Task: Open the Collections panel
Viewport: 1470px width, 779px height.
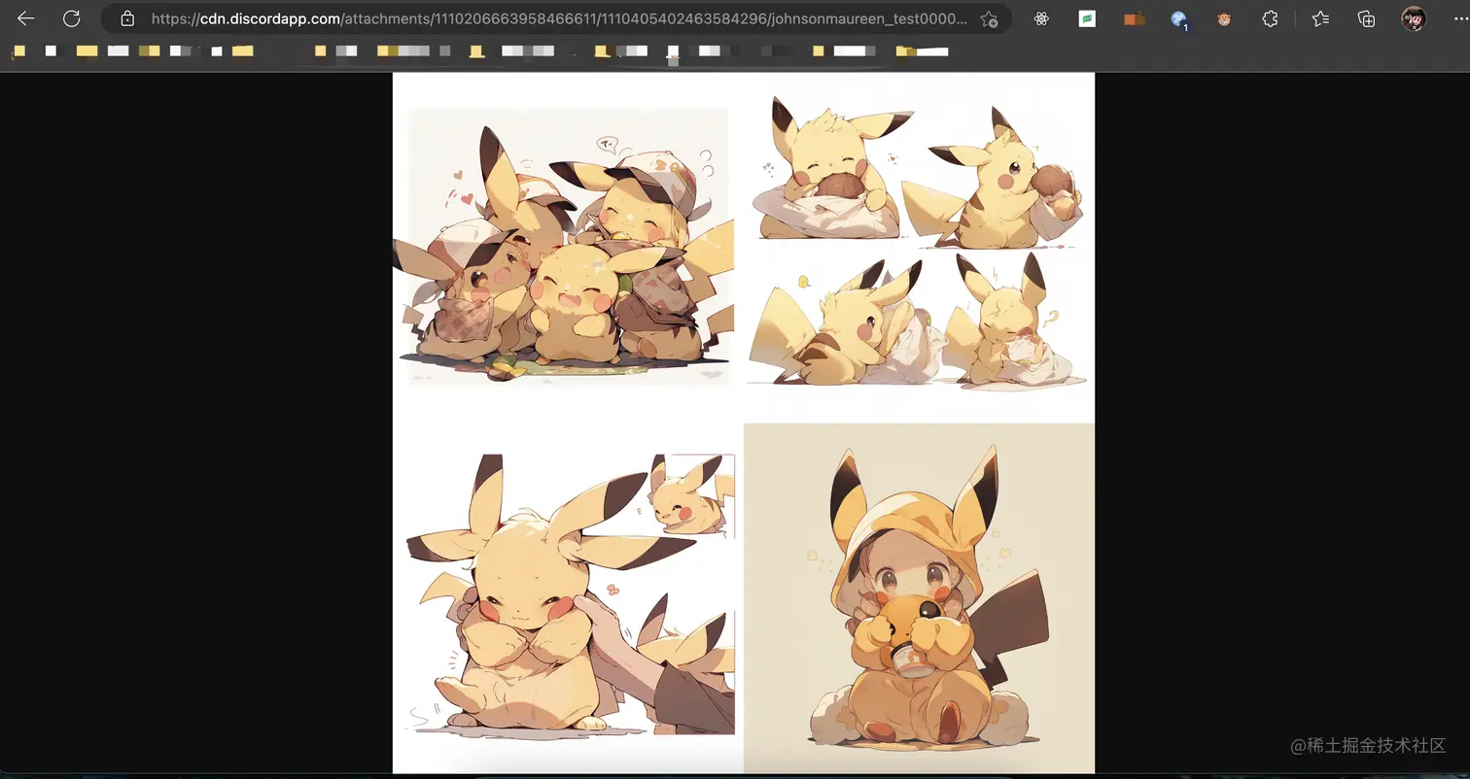Action: [1366, 18]
